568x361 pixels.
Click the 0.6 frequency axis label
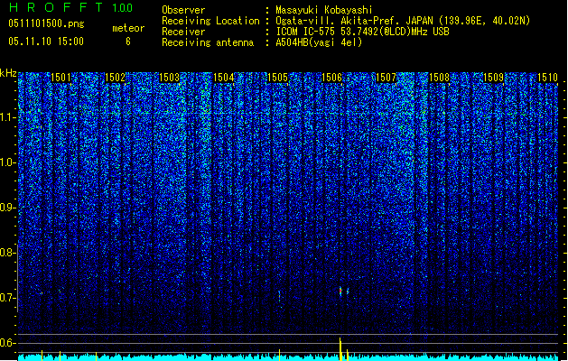(8, 343)
